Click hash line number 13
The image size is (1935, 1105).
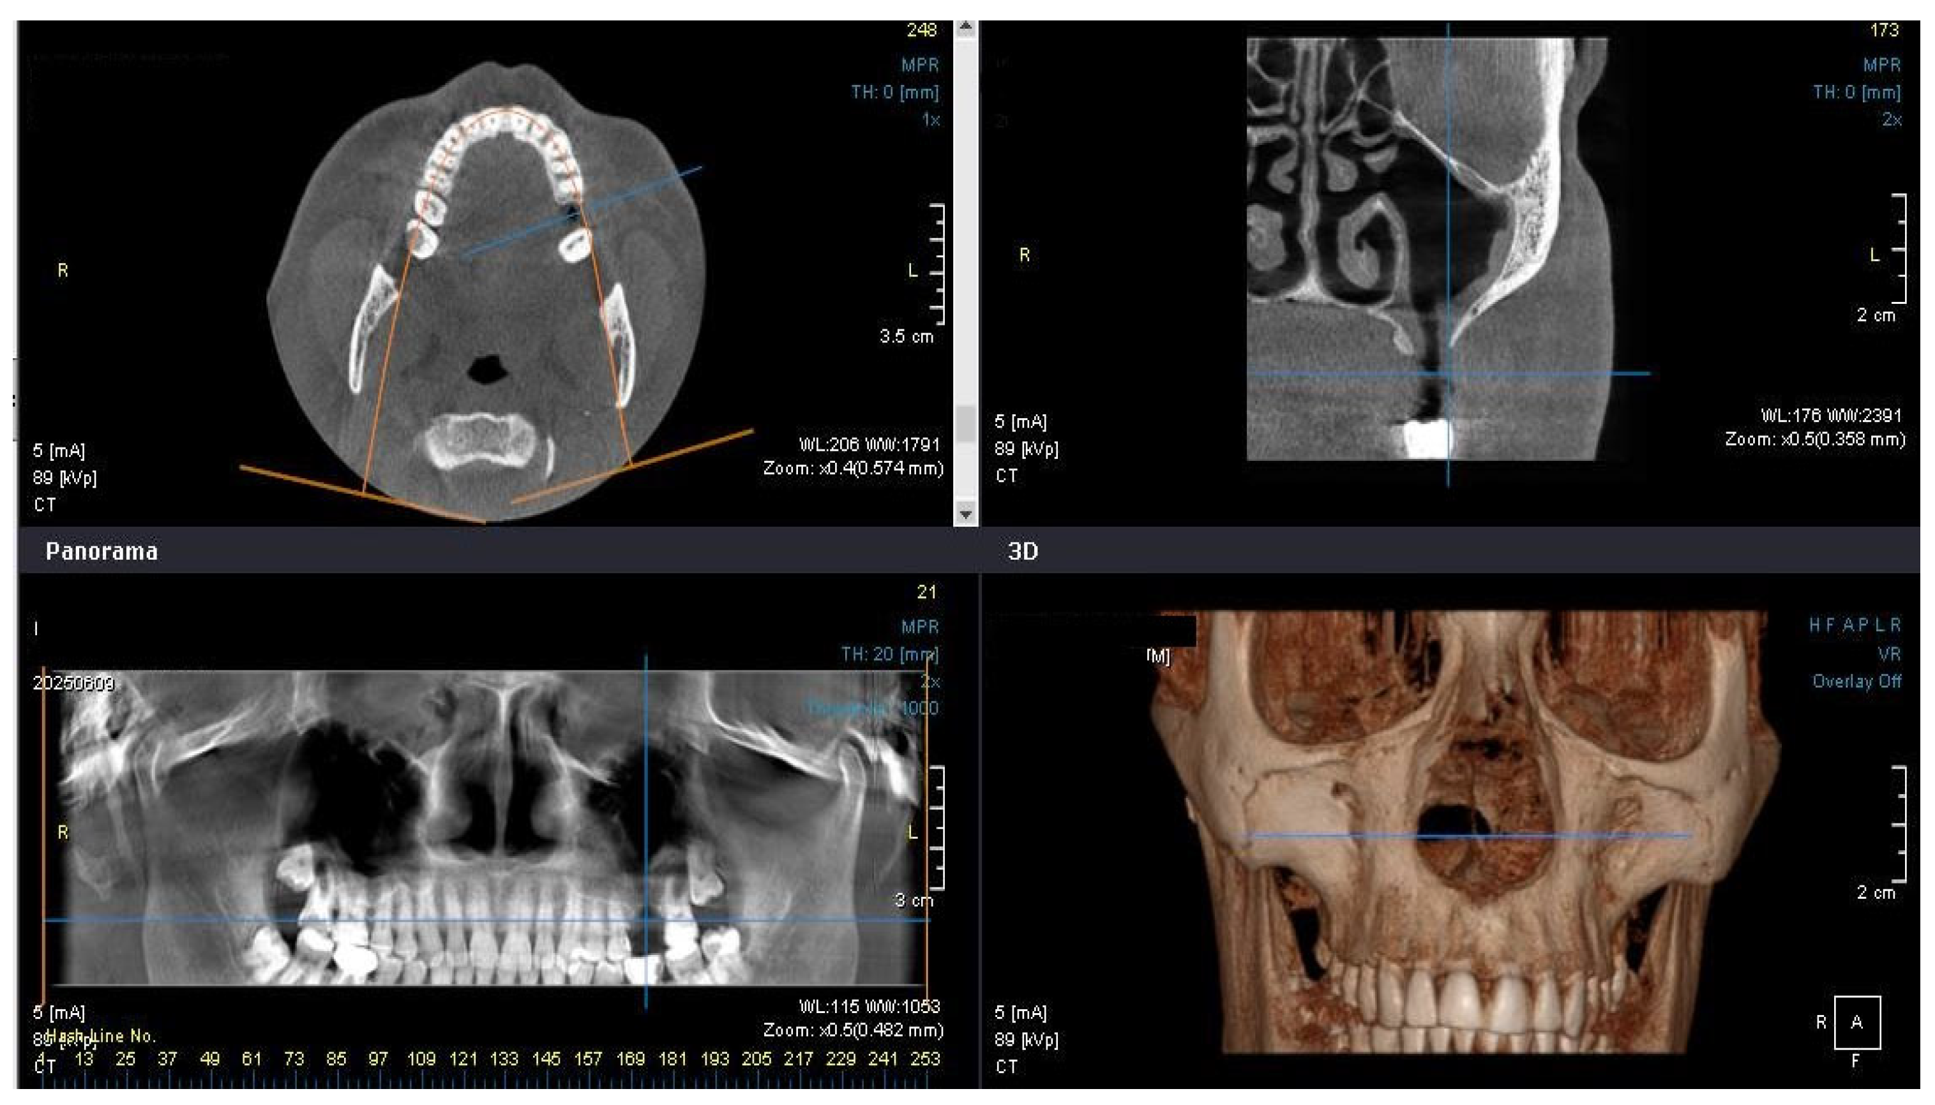coord(84,1058)
